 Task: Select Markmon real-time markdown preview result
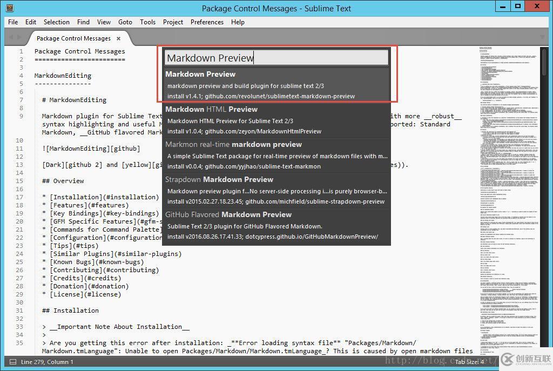pos(276,155)
